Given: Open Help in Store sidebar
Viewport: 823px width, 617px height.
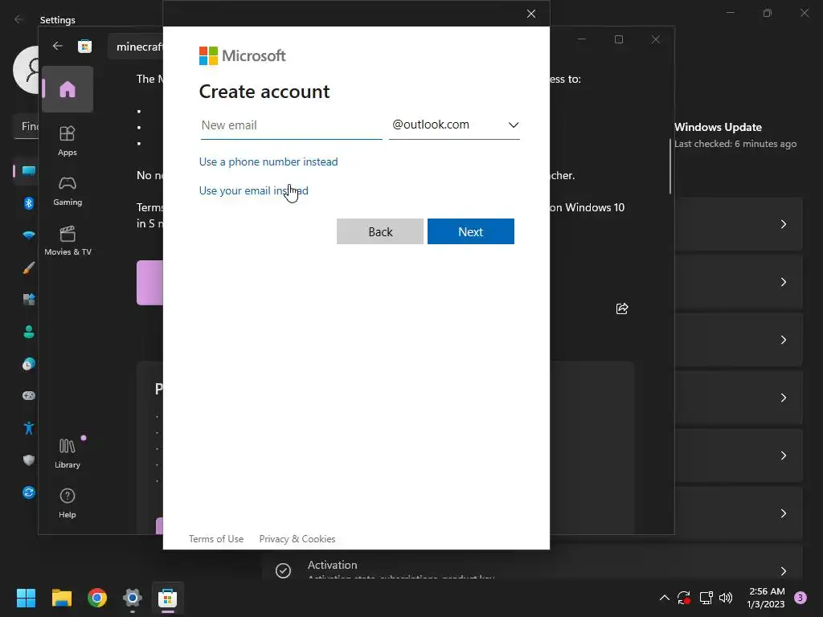Looking at the screenshot, I should [68, 503].
